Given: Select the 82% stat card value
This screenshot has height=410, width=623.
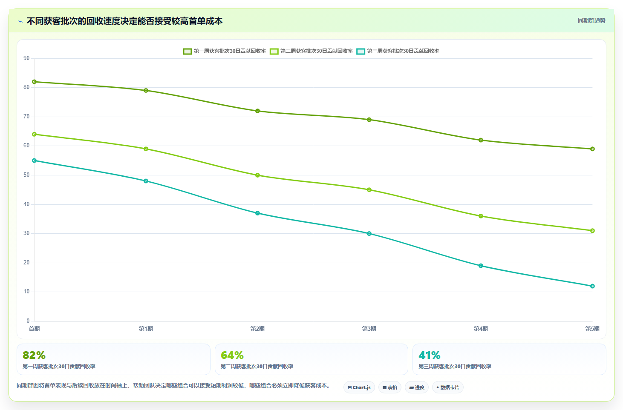Looking at the screenshot, I should (34, 355).
